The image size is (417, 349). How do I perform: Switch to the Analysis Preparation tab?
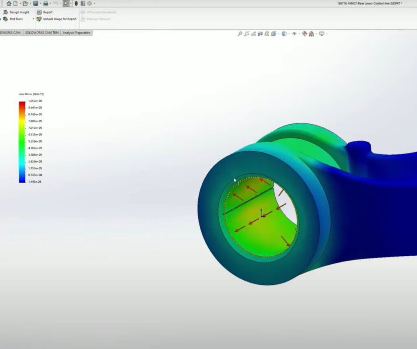77,33
